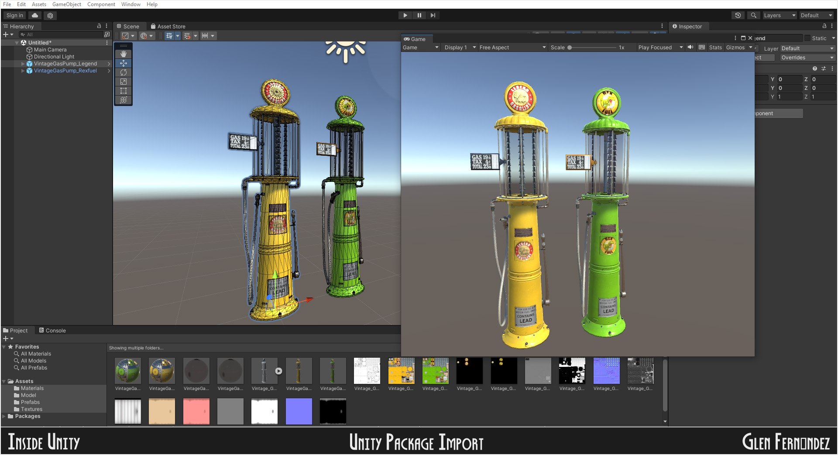Switch to the Asset Store tab
The width and height of the screenshot is (838, 455).
tap(168, 26)
